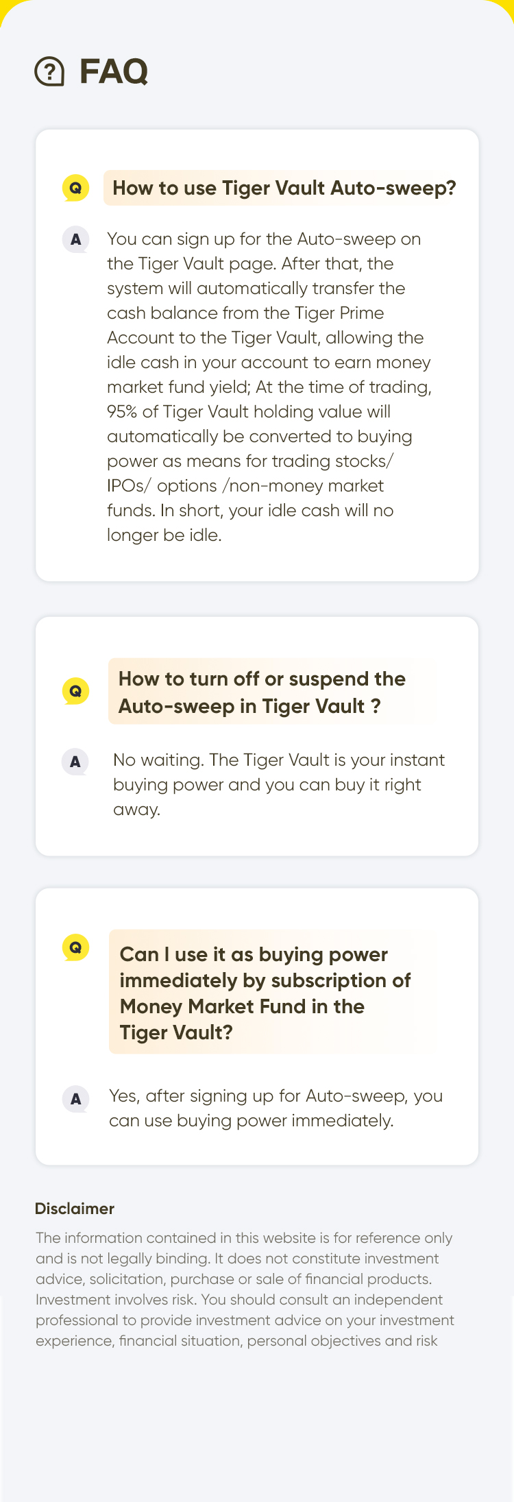
Task: Expand 'Can I use it as buying power' question
Action: point(273,992)
